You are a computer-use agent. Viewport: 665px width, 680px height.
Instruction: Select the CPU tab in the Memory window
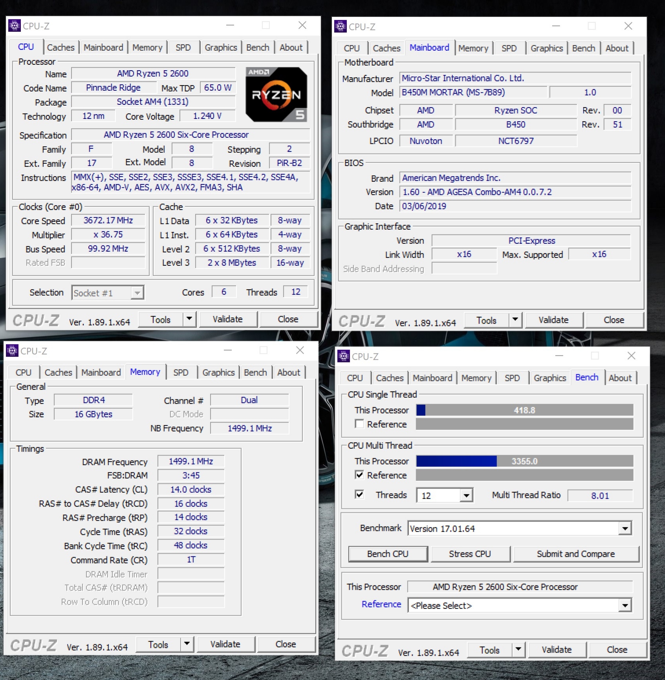pos(24,373)
